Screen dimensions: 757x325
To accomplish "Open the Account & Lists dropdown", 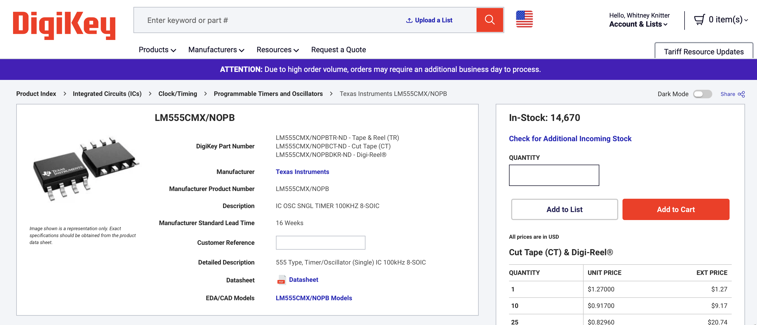I will (x=638, y=25).
